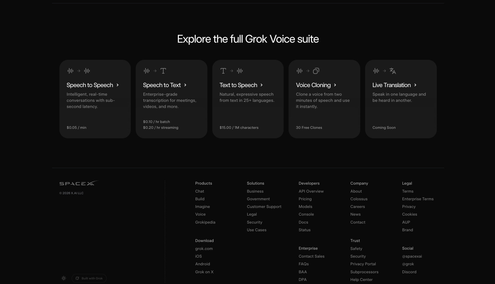
Task: Open Government under Solutions
Action: 258,199
